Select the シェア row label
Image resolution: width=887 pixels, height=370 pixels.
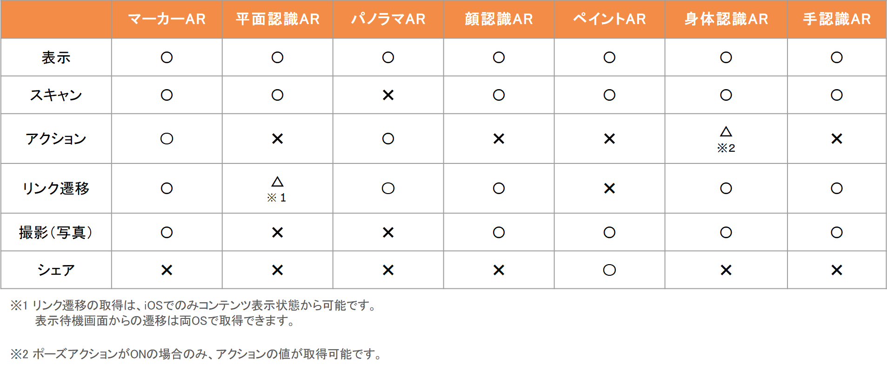click(56, 270)
